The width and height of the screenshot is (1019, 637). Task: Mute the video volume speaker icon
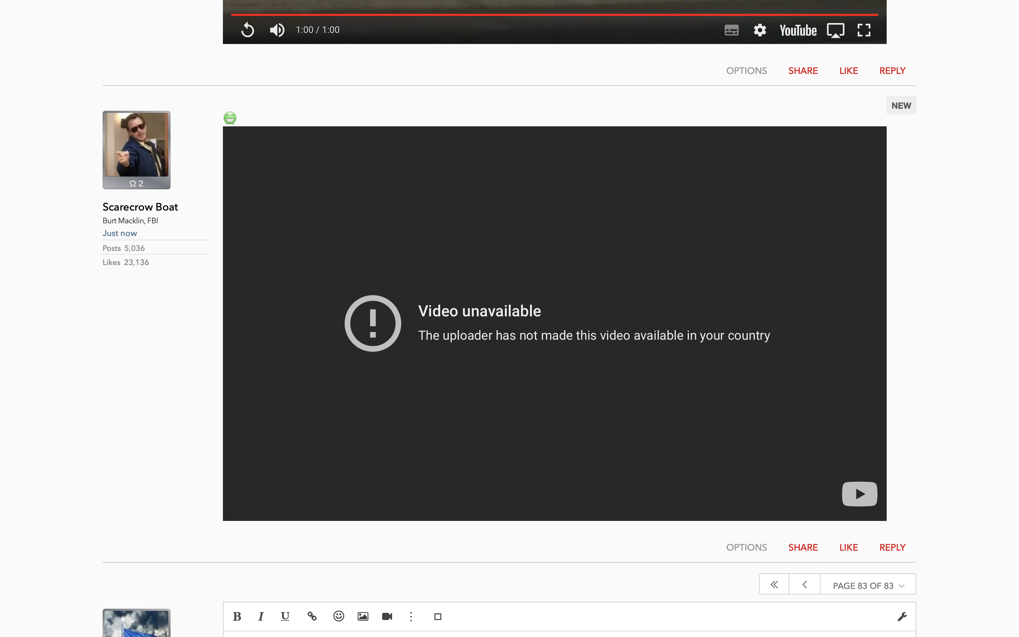coord(277,30)
